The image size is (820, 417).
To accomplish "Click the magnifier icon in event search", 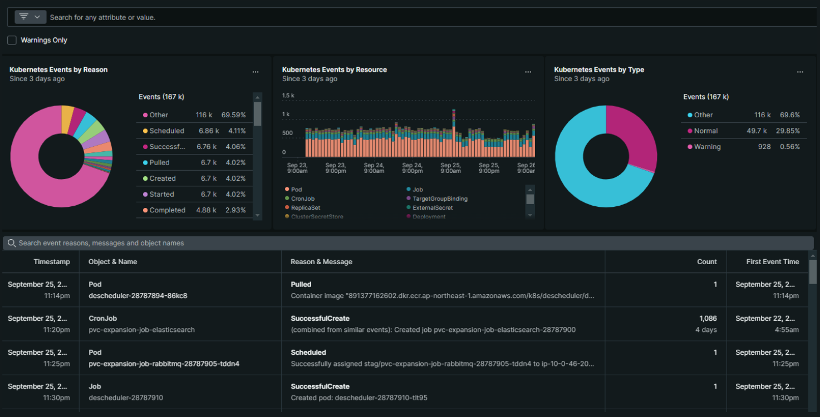I will tap(11, 243).
